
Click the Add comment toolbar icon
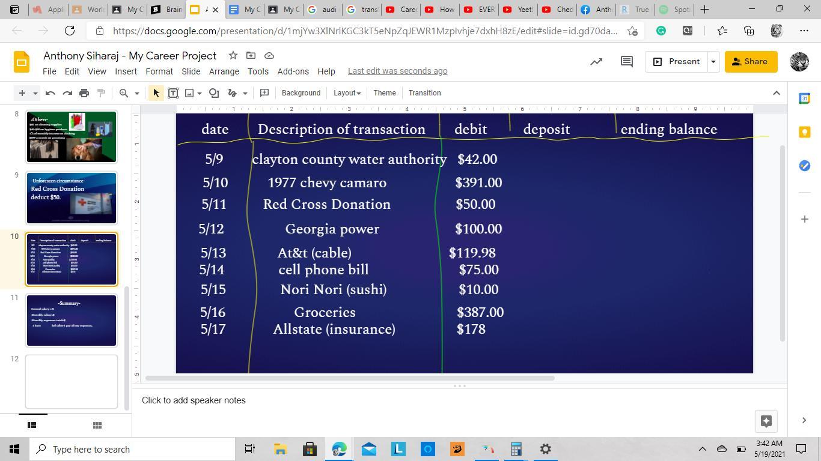click(264, 93)
